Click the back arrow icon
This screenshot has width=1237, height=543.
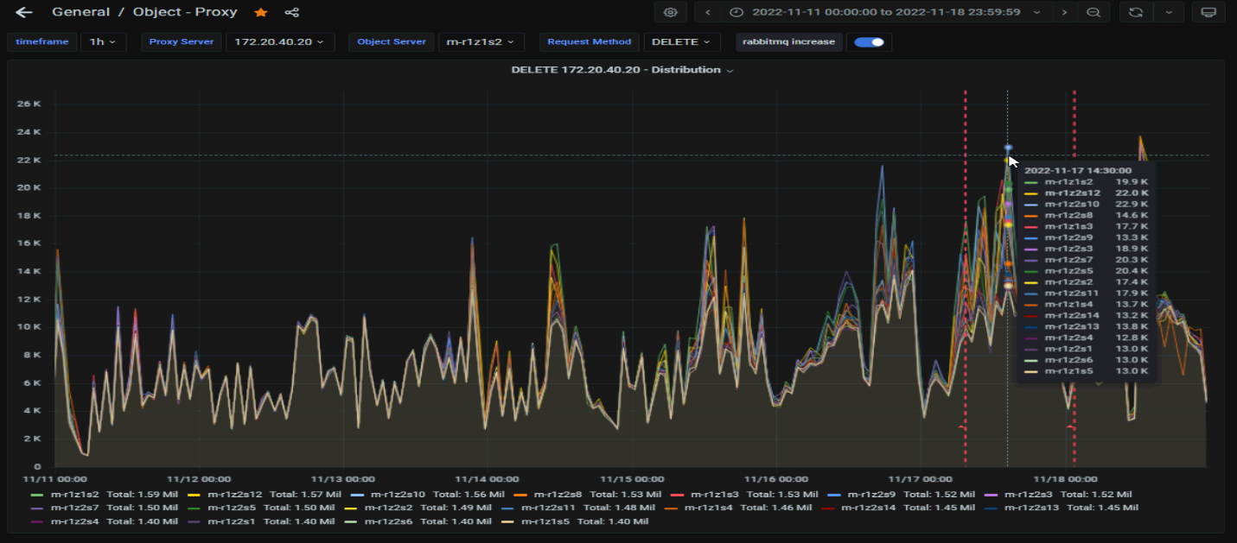click(24, 12)
